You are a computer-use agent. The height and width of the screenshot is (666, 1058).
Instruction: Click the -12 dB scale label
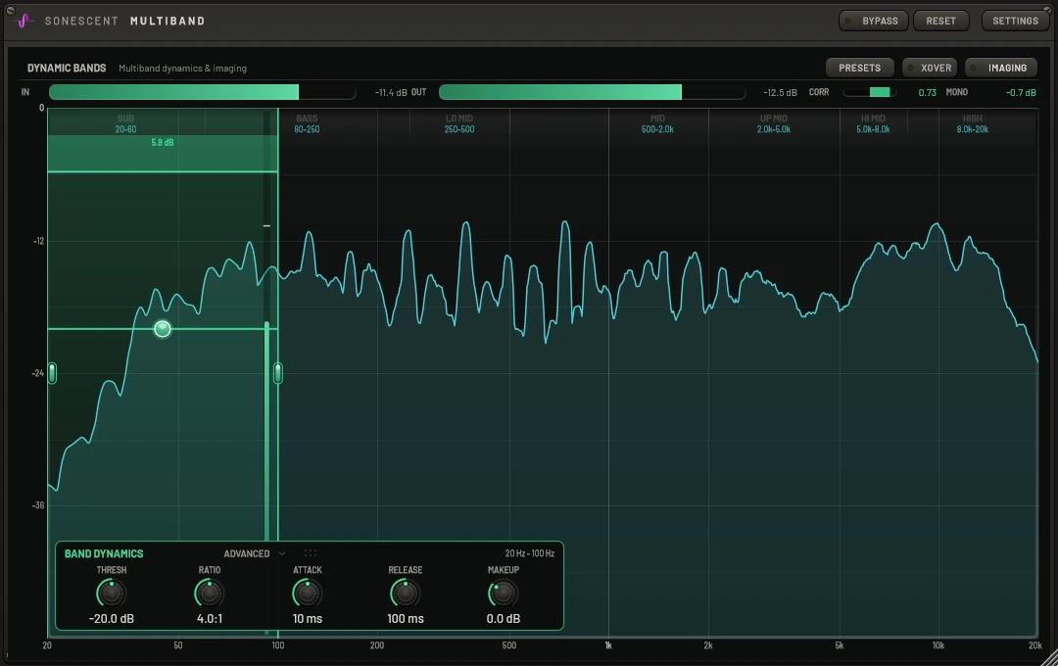coord(38,241)
